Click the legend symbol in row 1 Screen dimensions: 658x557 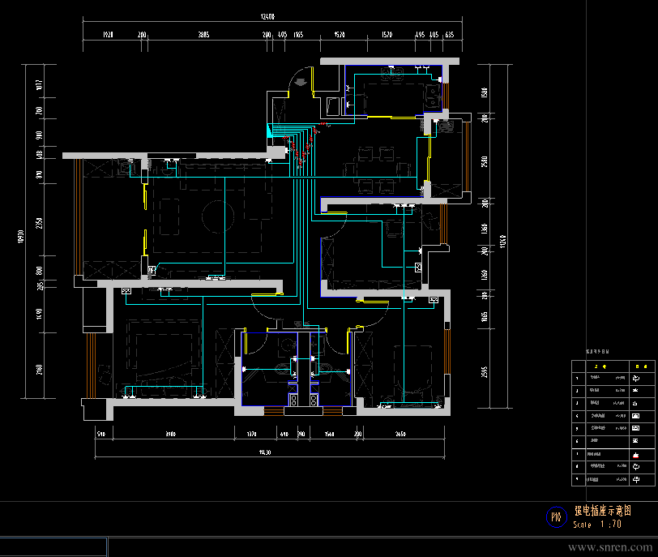pyautogui.click(x=636, y=378)
